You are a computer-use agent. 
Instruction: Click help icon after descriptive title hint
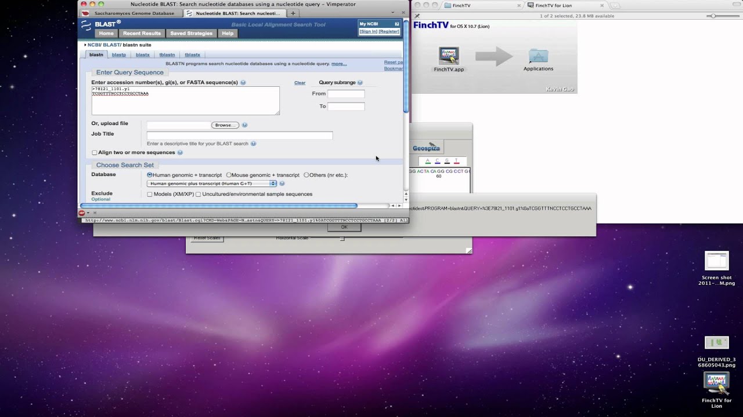coord(254,144)
